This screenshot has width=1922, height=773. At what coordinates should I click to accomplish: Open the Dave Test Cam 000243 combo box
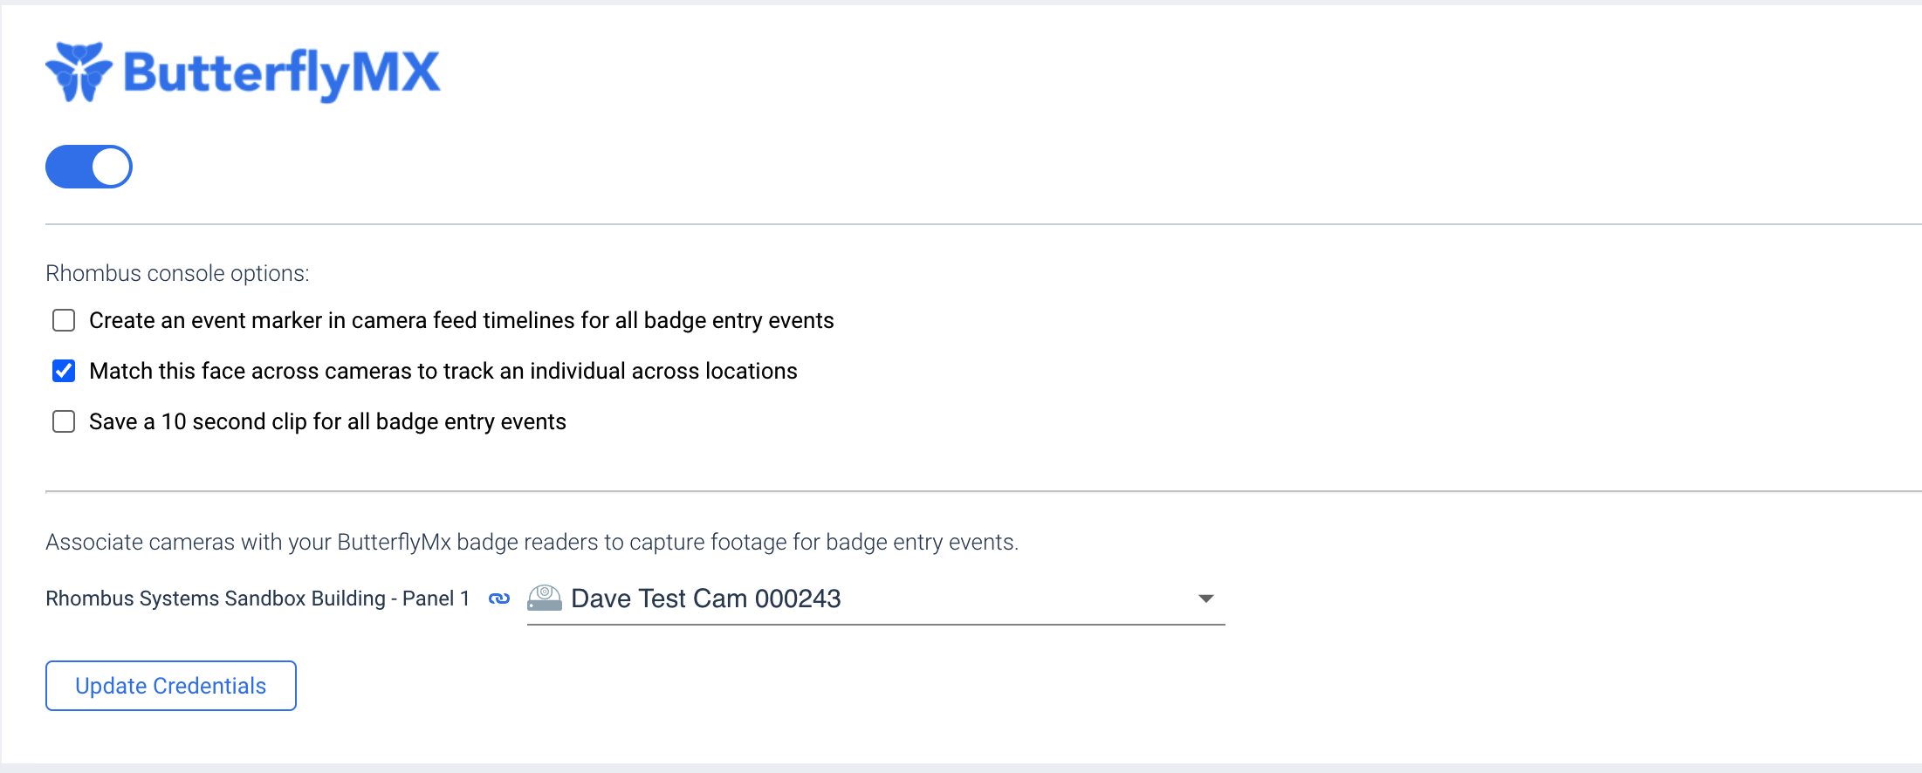point(876,599)
